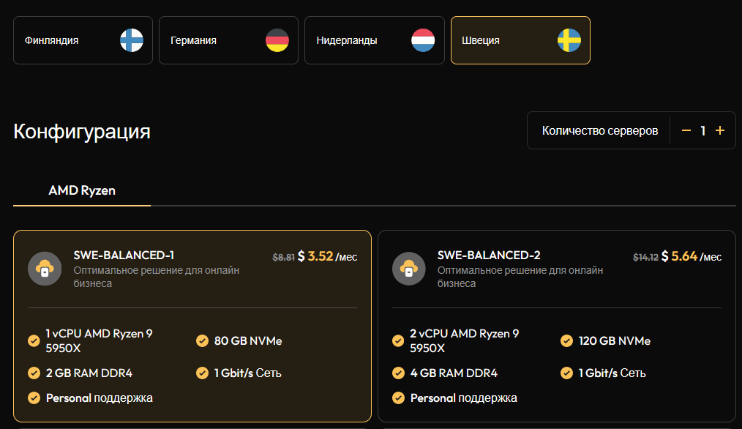
Task: Decrease server count with the minus button
Action: coord(686,130)
